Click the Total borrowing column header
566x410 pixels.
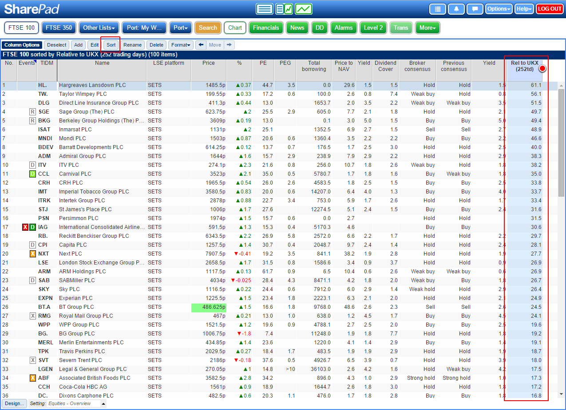point(314,70)
